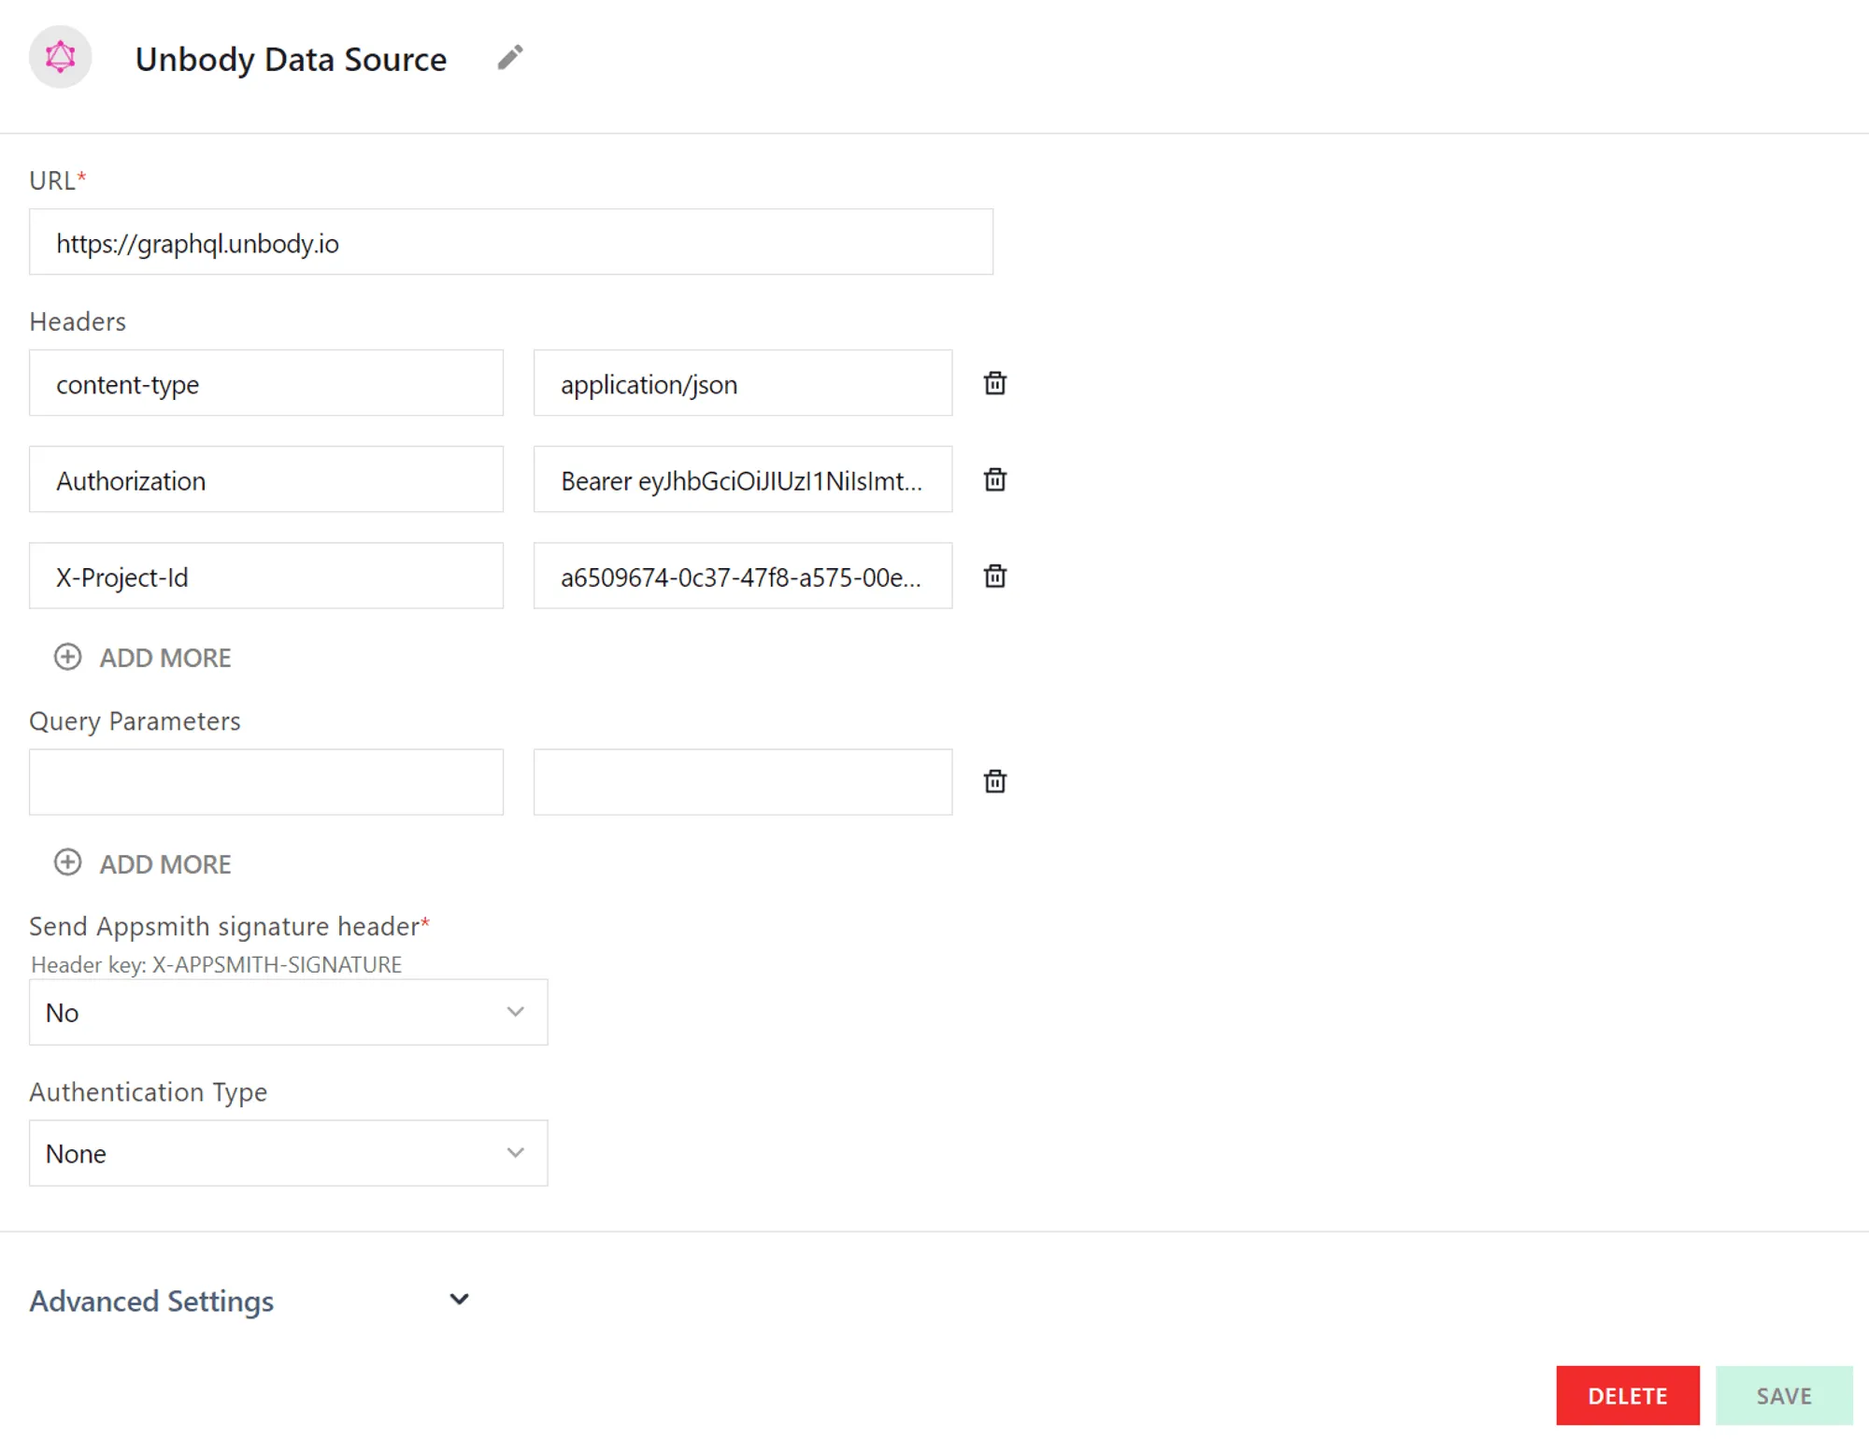Edit the datasource name with the pencil icon
This screenshot has height=1452, width=1869.
click(509, 57)
